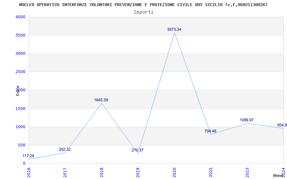Select the 2019 x-axis year label

click(138, 173)
